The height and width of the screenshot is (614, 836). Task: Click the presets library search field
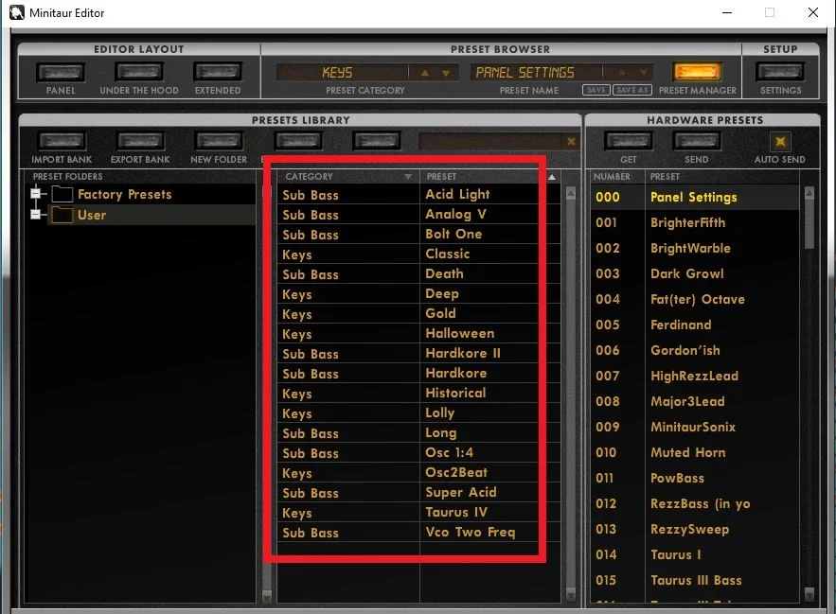491,141
